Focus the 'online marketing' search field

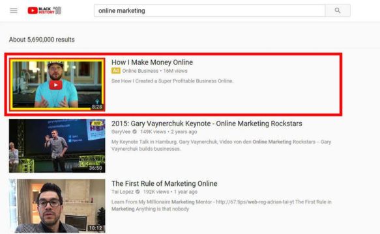click(210, 10)
